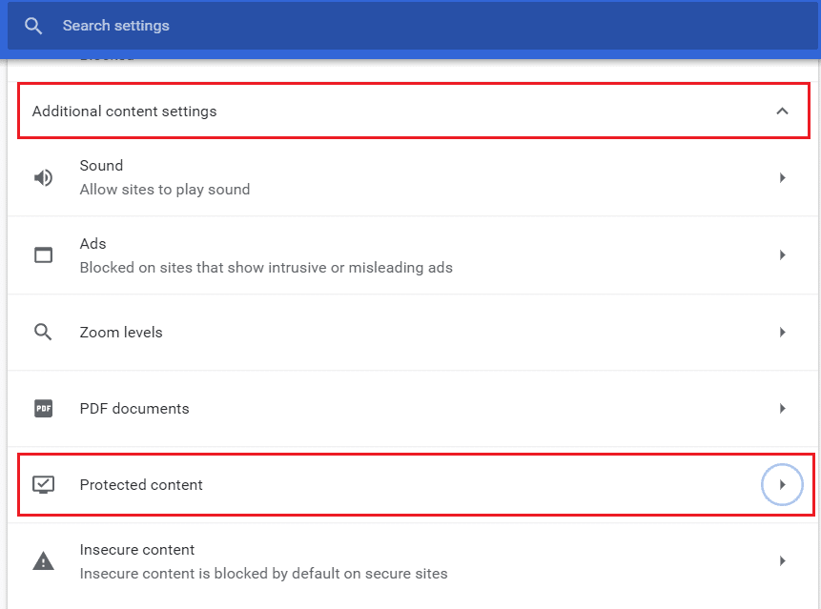Focus the Search settings input field
The height and width of the screenshot is (609, 821).
click(x=381, y=26)
